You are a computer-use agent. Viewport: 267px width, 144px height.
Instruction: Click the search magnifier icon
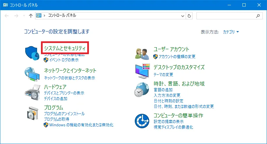[x=258, y=16]
